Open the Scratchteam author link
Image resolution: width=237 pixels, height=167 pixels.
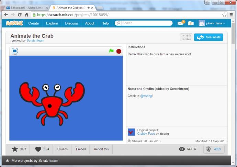(35, 41)
